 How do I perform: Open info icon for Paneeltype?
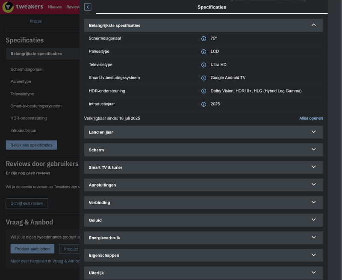point(203,52)
